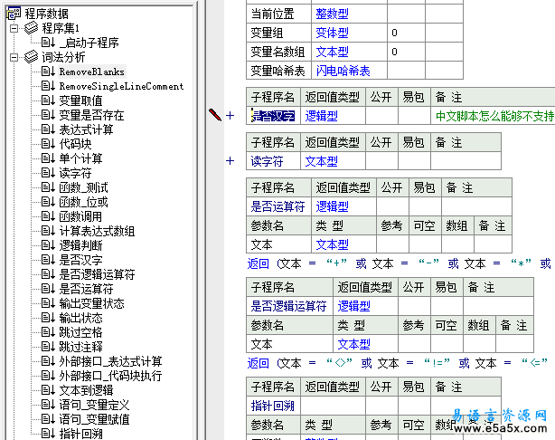This screenshot has width=555, height=440.
Task: Click the 词法分析 stack icon
Action: pos(31,57)
